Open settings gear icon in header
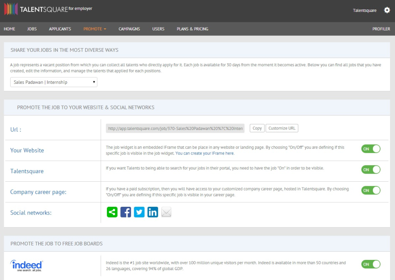 [387, 10]
